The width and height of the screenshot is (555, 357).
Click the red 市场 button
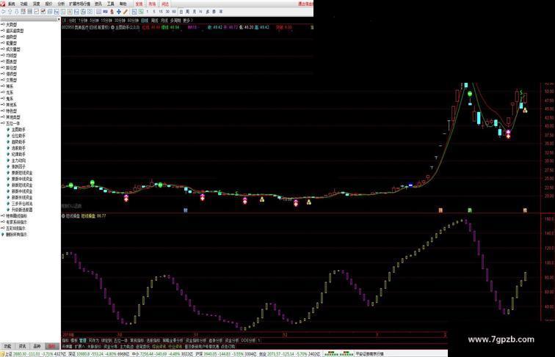click(152, 4)
